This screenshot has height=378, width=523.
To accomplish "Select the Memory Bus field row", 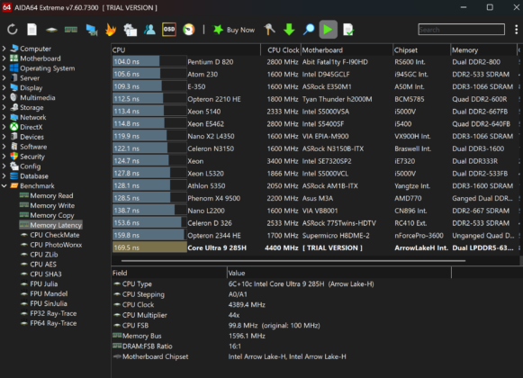I will tap(281, 336).
